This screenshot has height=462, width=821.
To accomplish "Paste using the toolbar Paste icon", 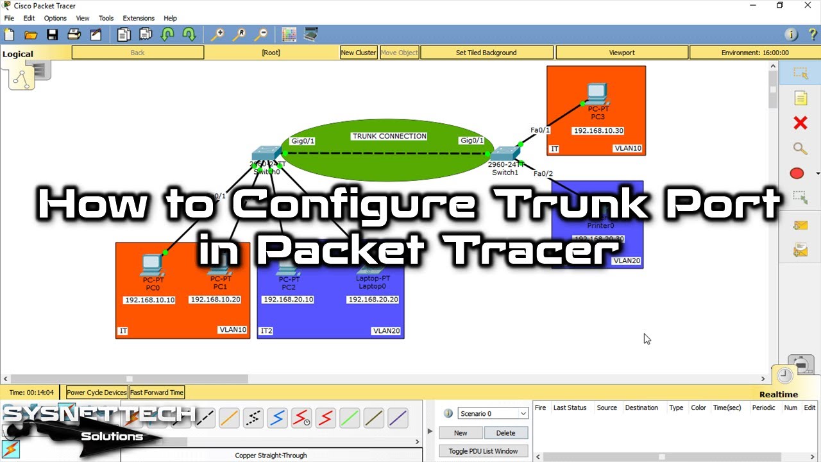I will pyautogui.click(x=146, y=35).
